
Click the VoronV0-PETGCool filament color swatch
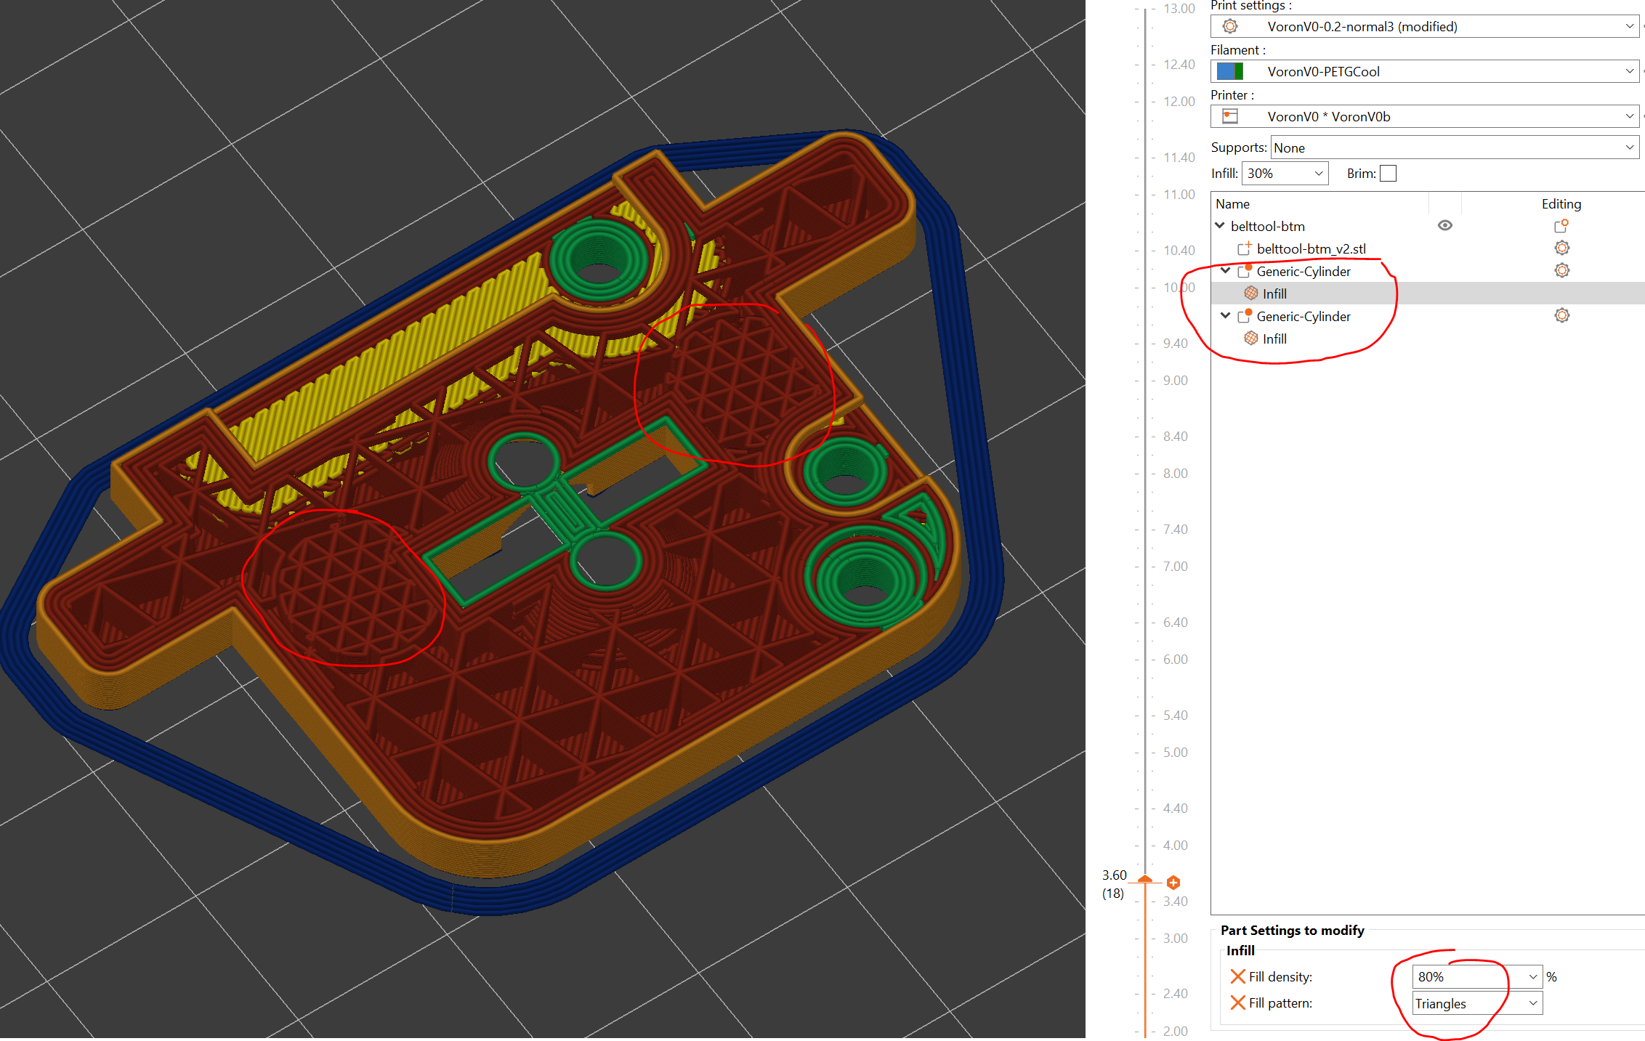(1229, 71)
